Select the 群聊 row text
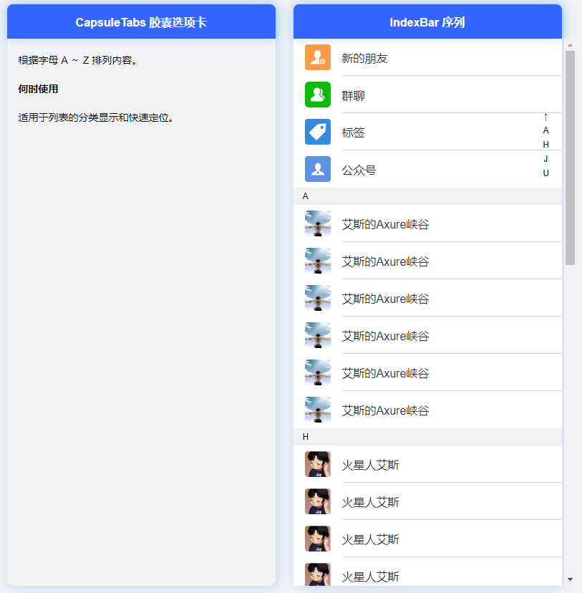The image size is (582, 593). pyautogui.click(x=353, y=95)
